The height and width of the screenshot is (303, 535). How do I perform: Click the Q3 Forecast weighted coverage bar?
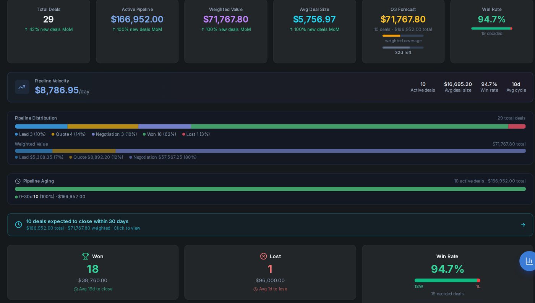[403, 35]
